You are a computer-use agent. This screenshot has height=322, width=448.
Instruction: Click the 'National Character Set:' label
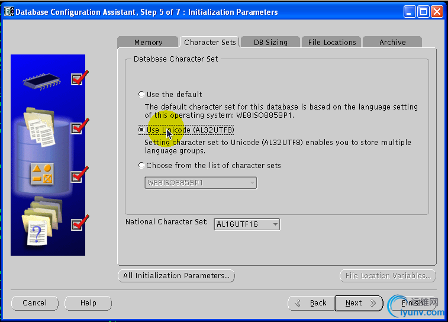point(166,222)
